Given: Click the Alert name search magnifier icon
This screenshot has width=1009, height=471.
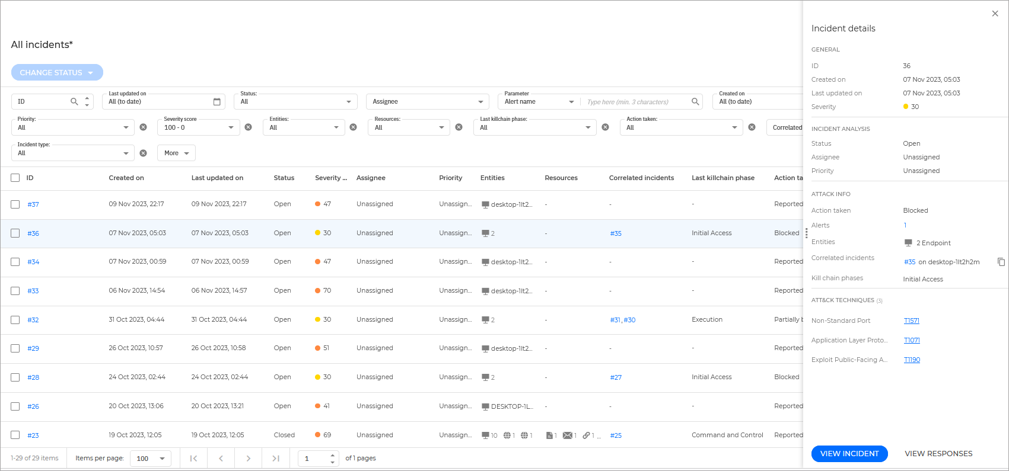Looking at the screenshot, I should pos(695,102).
